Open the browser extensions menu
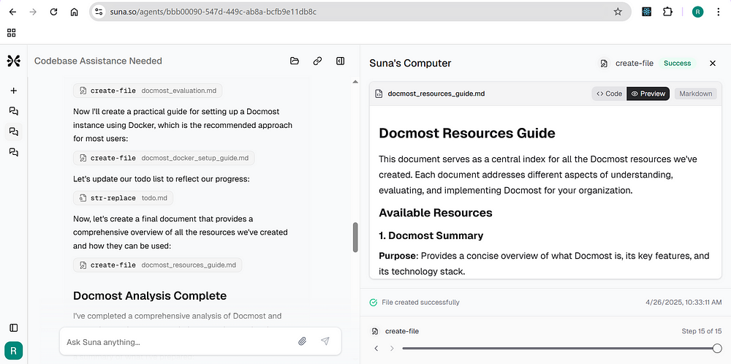Screen dimensions: 731x364 click(x=667, y=12)
